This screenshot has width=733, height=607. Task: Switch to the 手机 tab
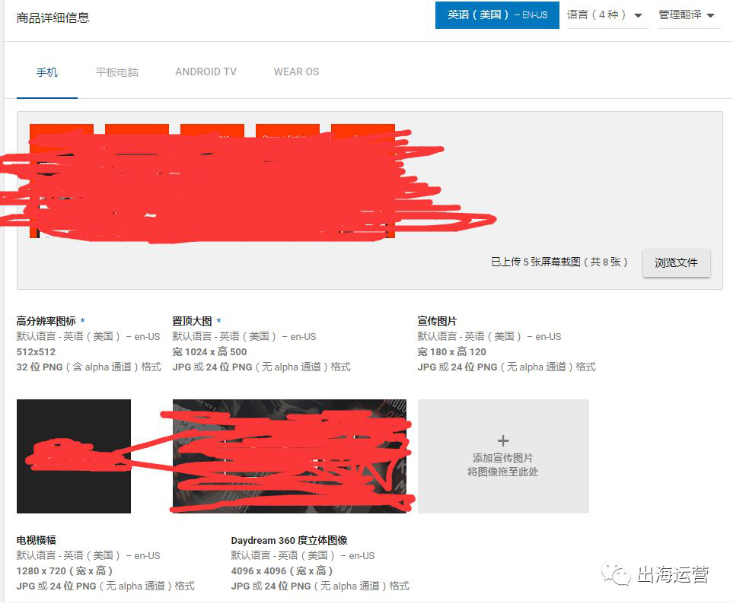[x=47, y=72]
